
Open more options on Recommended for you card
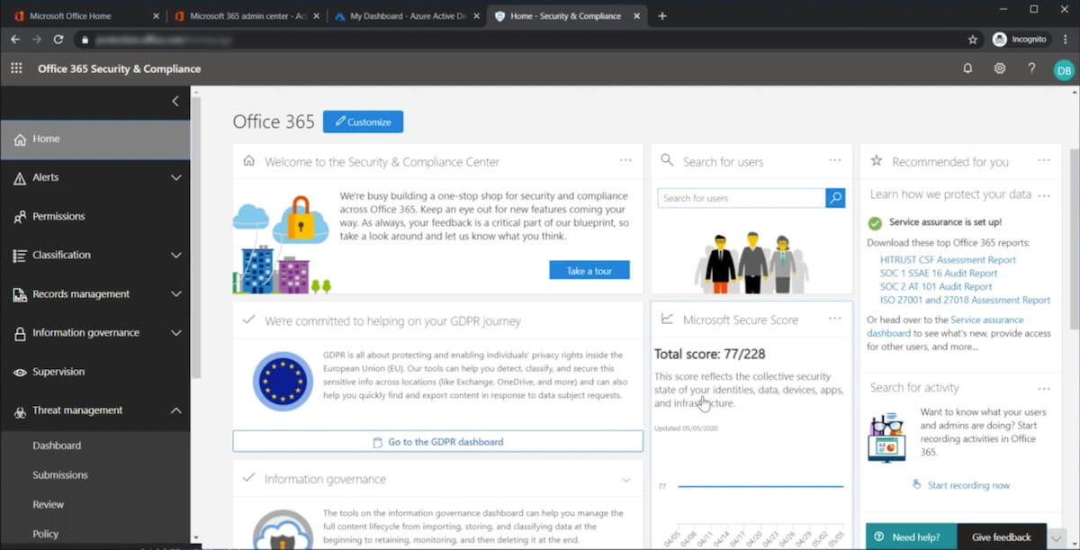[x=1044, y=160]
